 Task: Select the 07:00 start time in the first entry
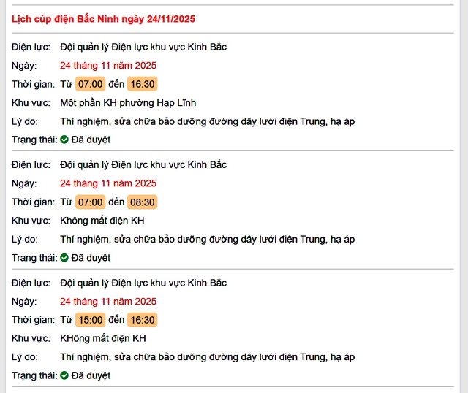click(91, 84)
